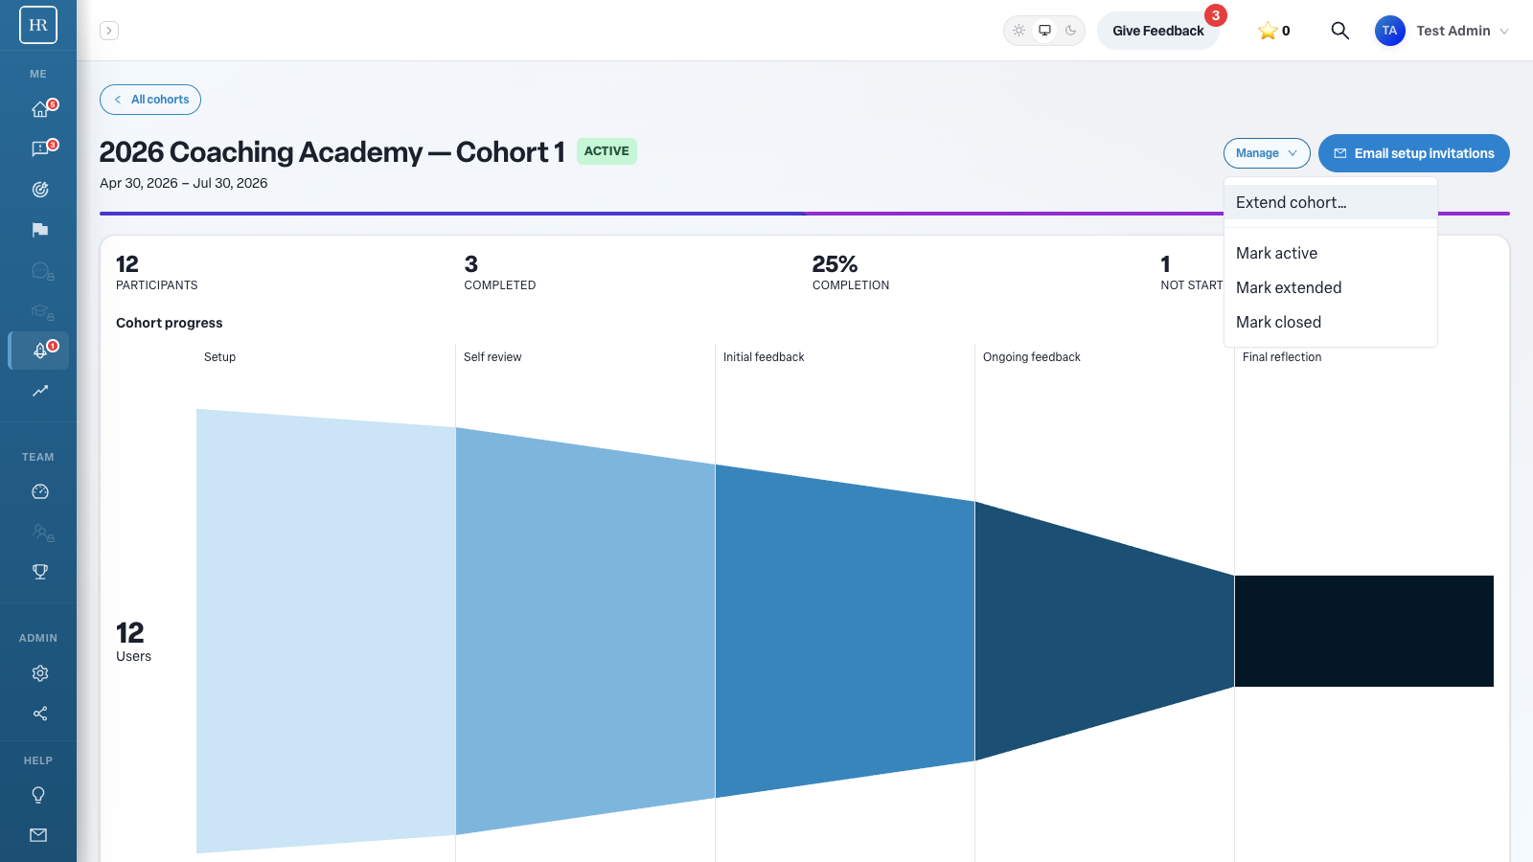Switch to dark theme moon icon

click(x=1071, y=31)
